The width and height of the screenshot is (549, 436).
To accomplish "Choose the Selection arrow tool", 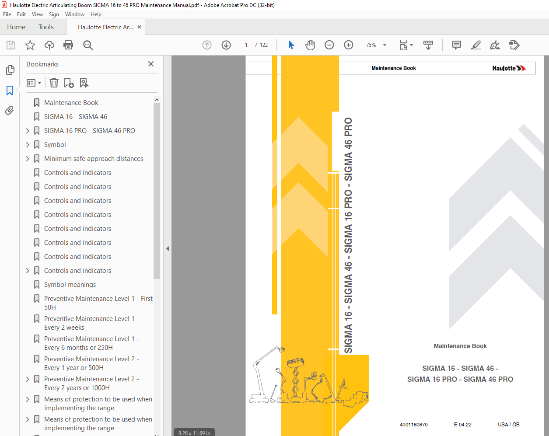I will click(291, 45).
